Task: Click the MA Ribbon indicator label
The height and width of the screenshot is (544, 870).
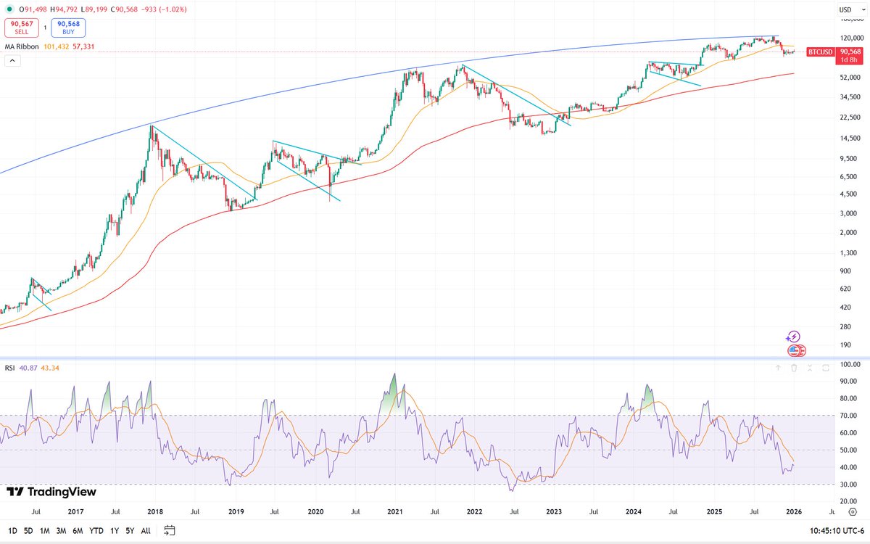Action: pyautogui.click(x=21, y=45)
